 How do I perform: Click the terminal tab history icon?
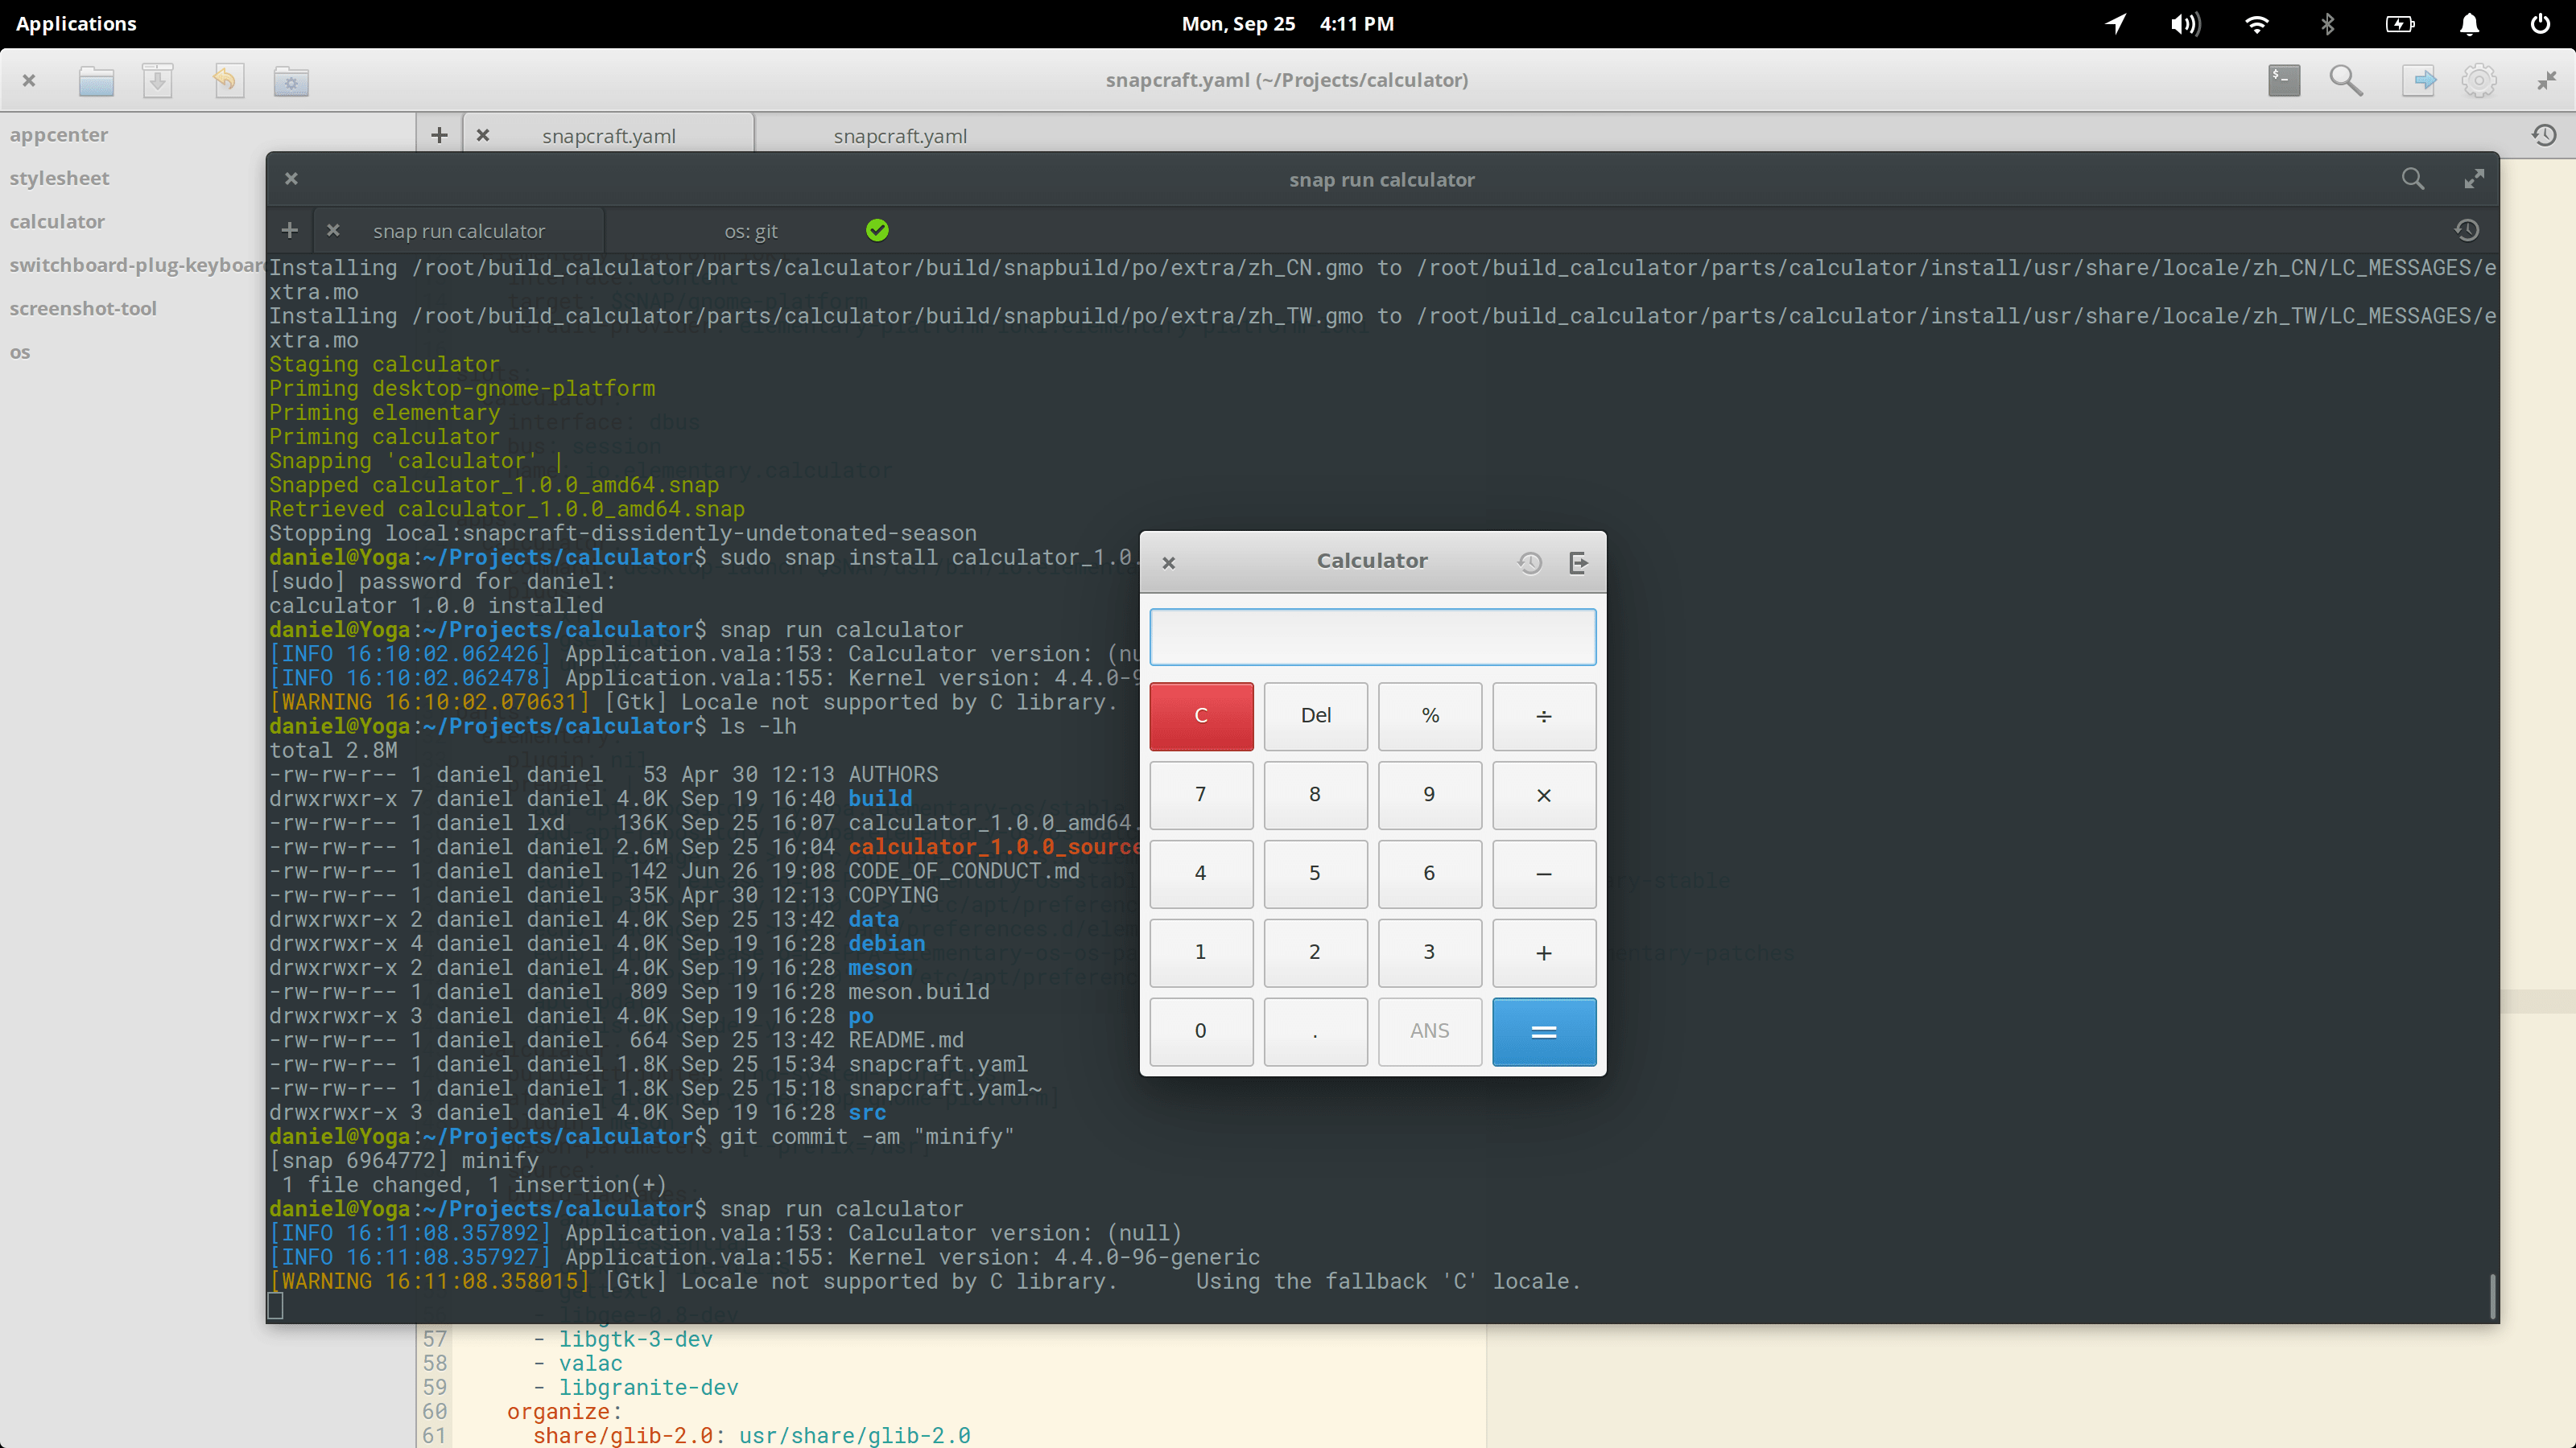tap(2466, 231)
